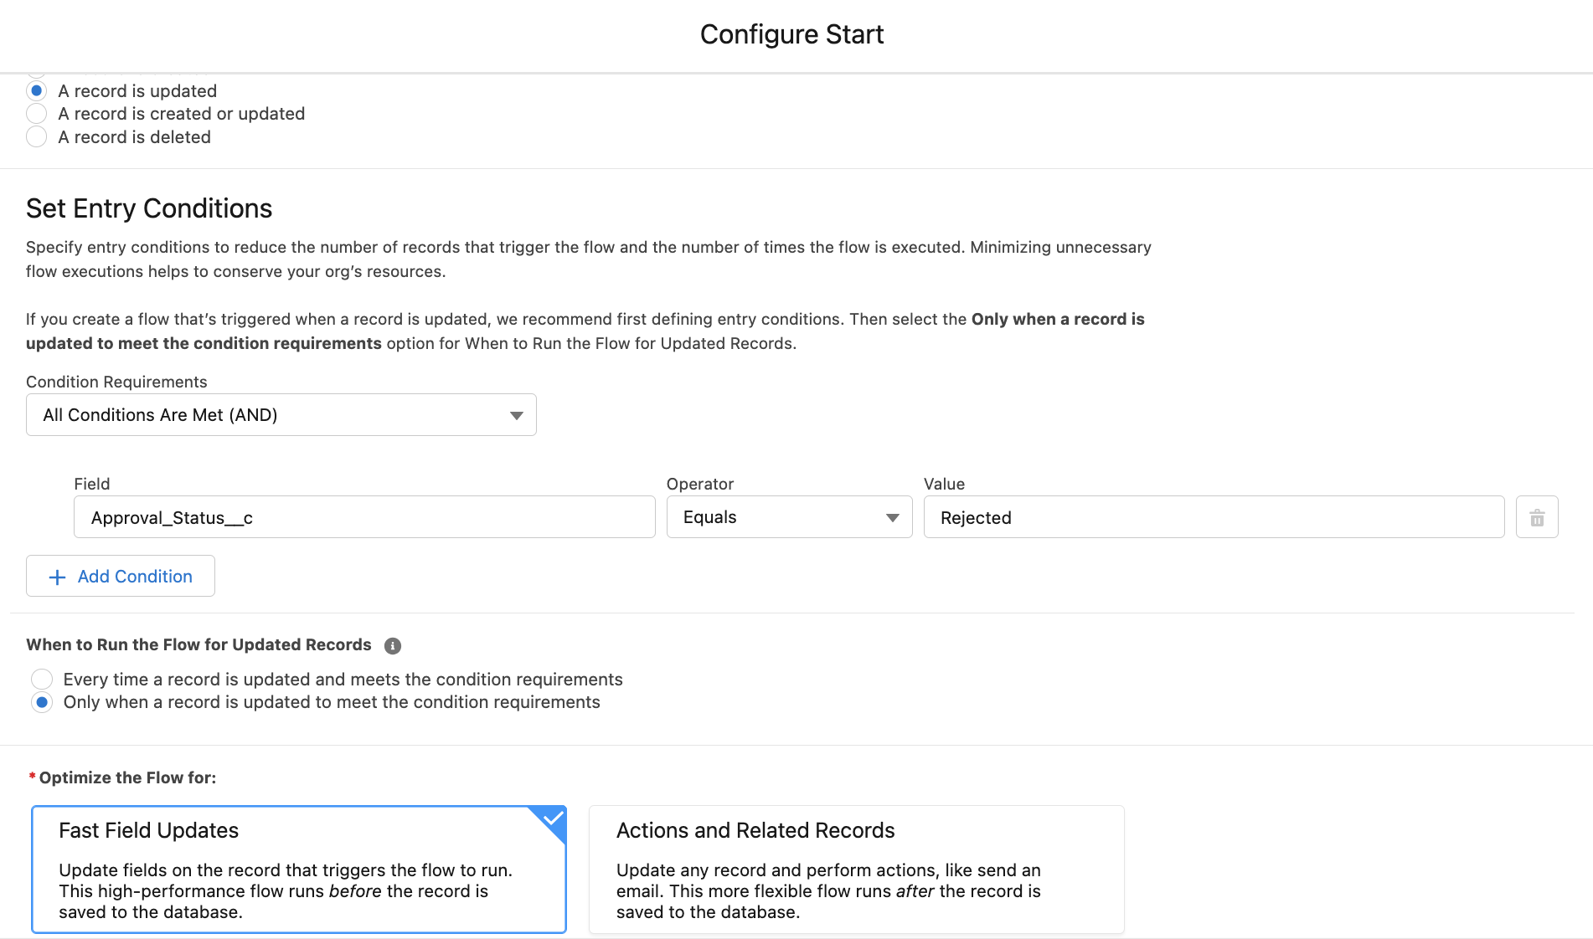
Task: Choose 'Every time a record is updated' option
Action: pyautogui.click(x=42, y=679)
